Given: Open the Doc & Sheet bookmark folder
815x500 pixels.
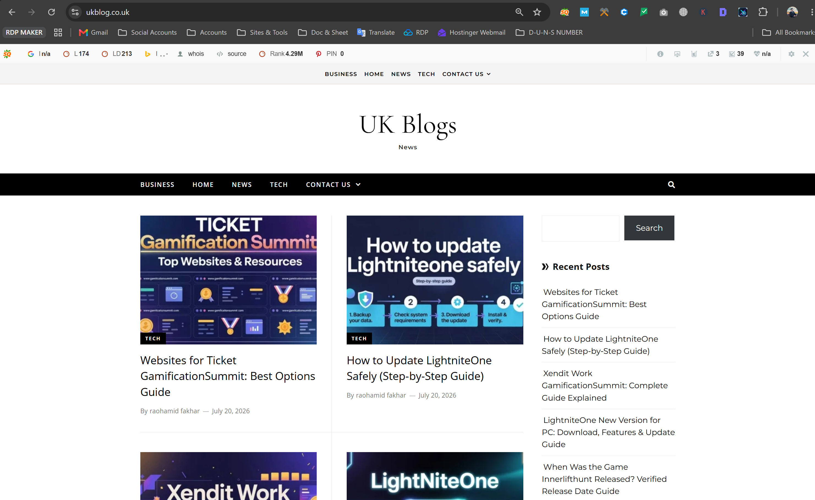Looking at the screenshot, I should [x=323, y=32].
